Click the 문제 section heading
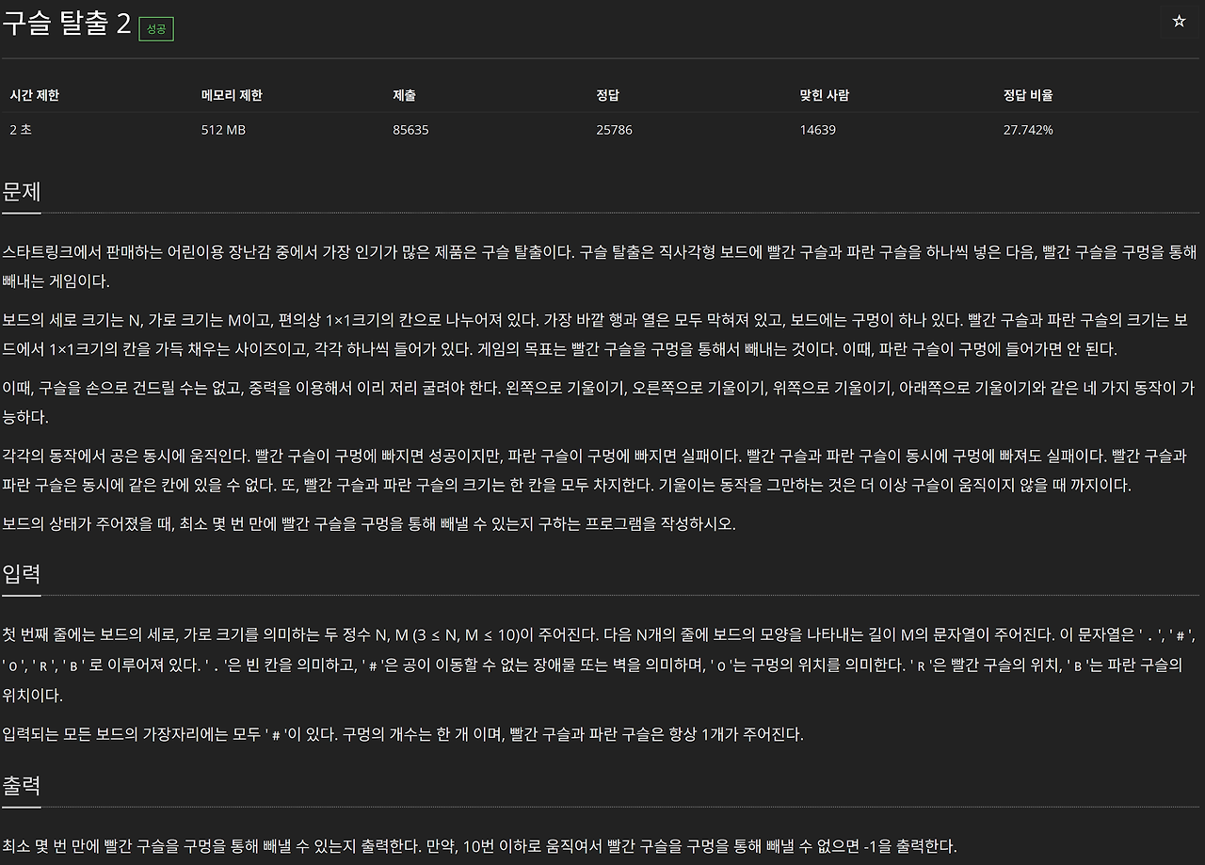The width and height of the screenshot is (1205, 865). pyautogui.click(x=23, y=191)
